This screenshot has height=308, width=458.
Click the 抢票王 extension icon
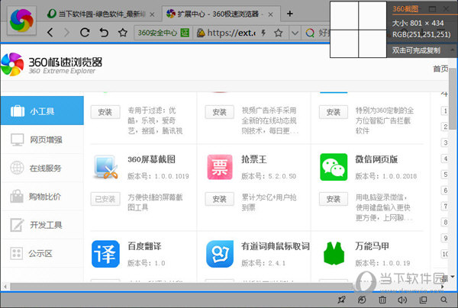[x=220, y=167]
